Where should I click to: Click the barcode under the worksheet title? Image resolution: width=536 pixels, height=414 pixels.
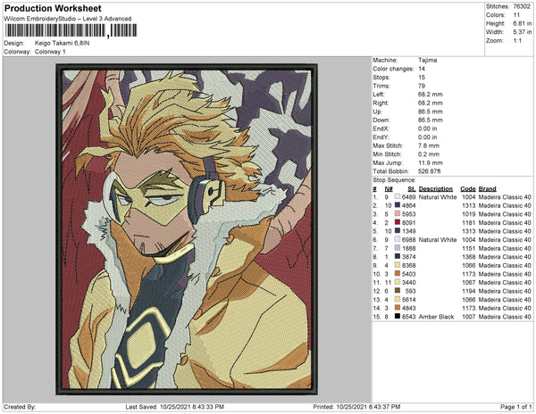click(71, 30)
